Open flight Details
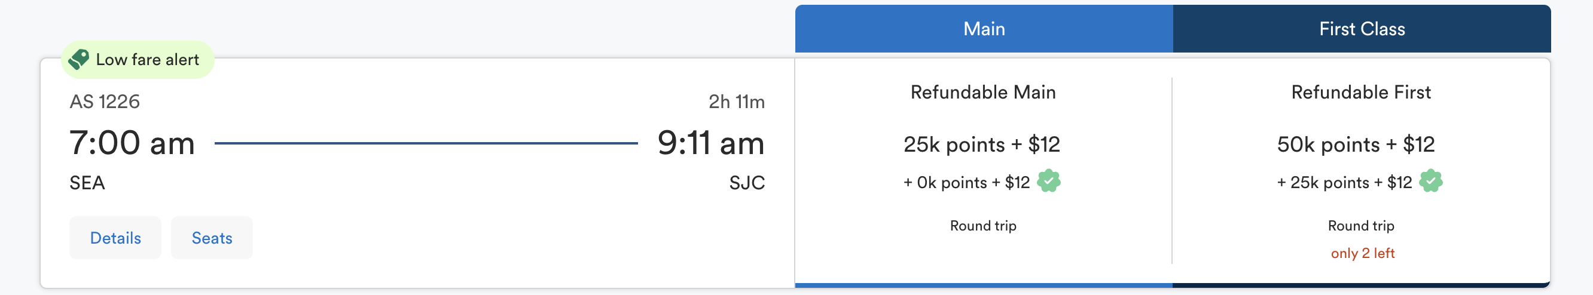This screenshot has width=1593, height=295. (115, 238)
